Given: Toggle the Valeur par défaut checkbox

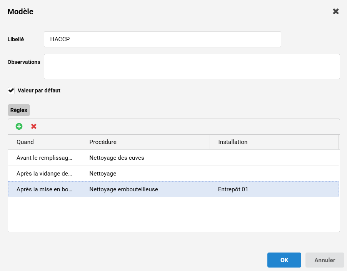Looking at the screenshot, I should point(12,91).
